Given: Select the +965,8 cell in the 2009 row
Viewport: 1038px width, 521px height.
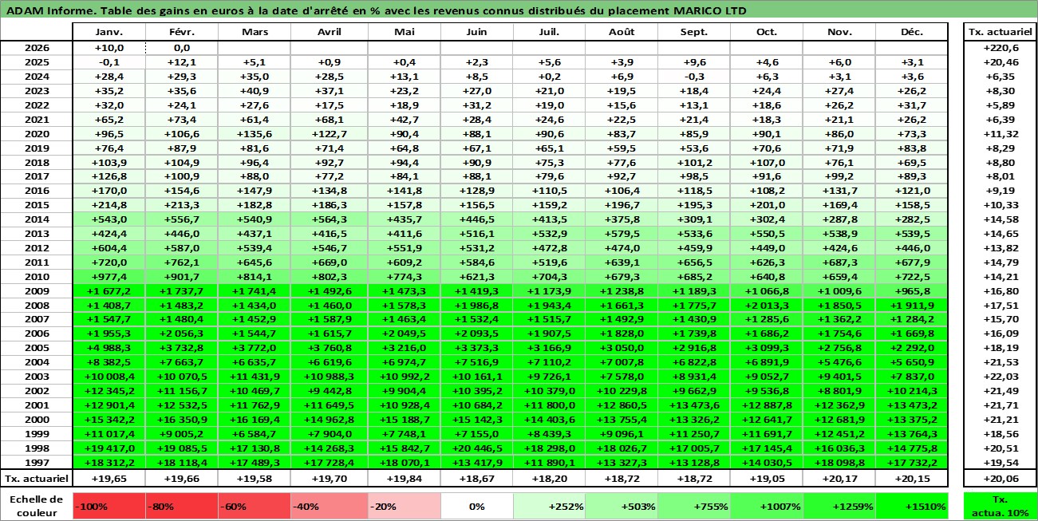Looking at the screenshot, I should tap(912, 291).
